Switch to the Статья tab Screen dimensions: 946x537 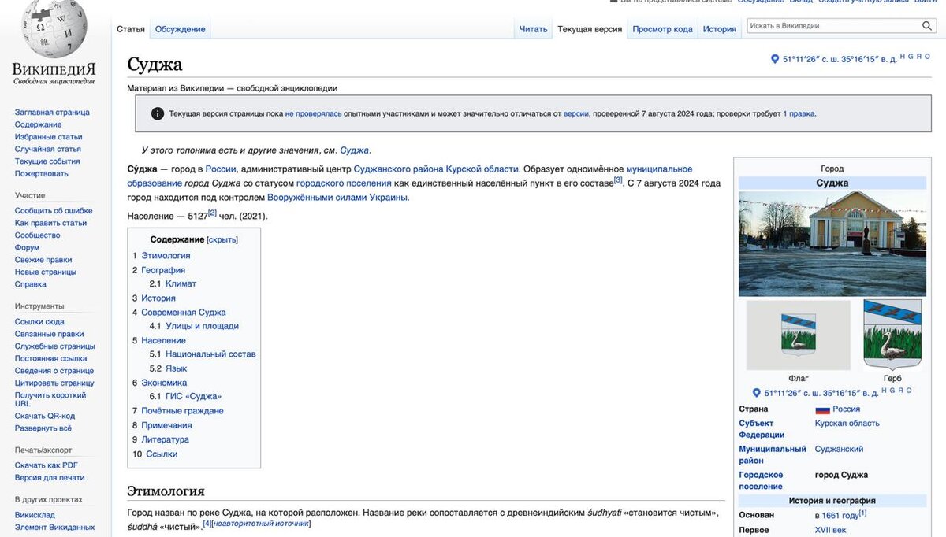[131, 29]
